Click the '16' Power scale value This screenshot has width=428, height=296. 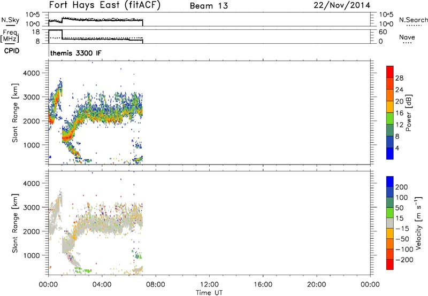point(399,113)
